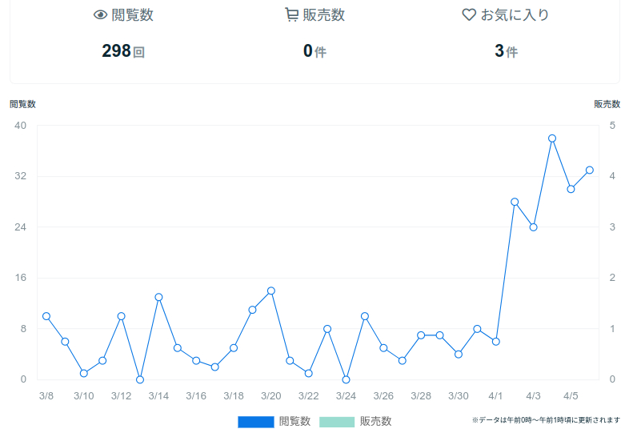Click the data point at 3/10
This screenshot has width=629, height=437.
point(84,373)
